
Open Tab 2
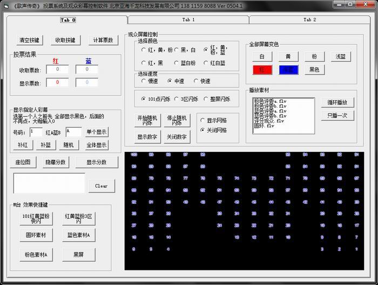[309, 19]
